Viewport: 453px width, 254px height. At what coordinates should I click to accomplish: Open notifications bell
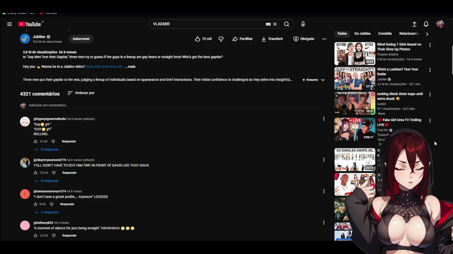[x=426, y=24]
